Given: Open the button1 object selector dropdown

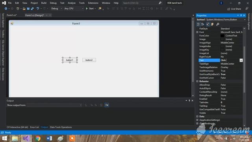Looking at the screenshot, I should [245, 20].
